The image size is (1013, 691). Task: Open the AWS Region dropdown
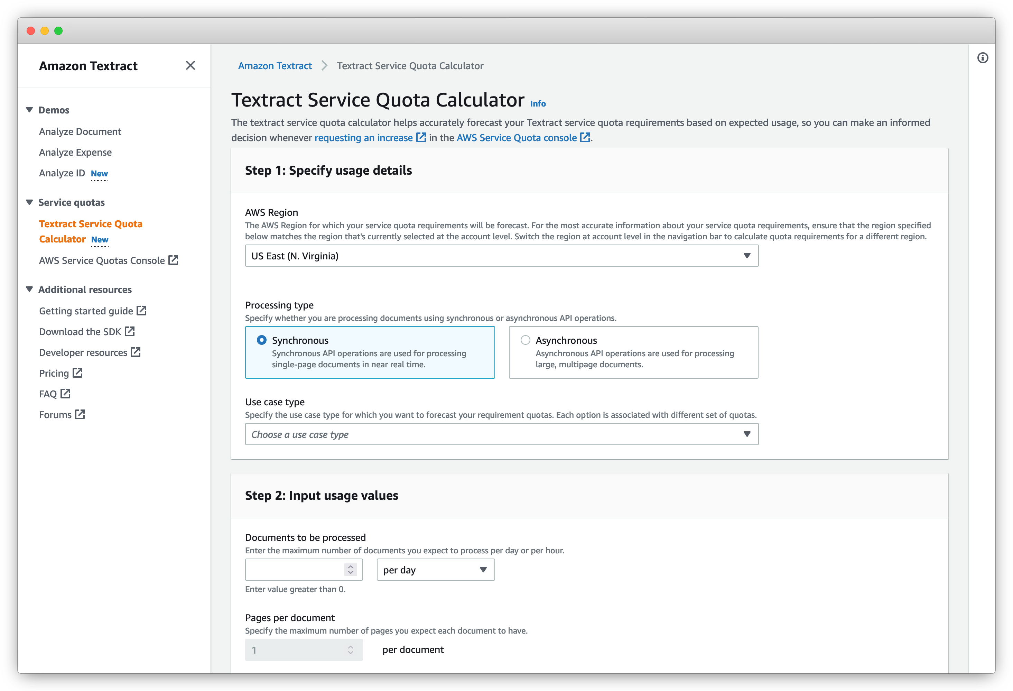point(501,256)
